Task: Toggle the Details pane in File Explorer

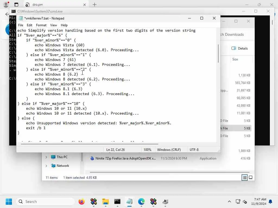Action: pyautogui.click(x=239, y=48)
